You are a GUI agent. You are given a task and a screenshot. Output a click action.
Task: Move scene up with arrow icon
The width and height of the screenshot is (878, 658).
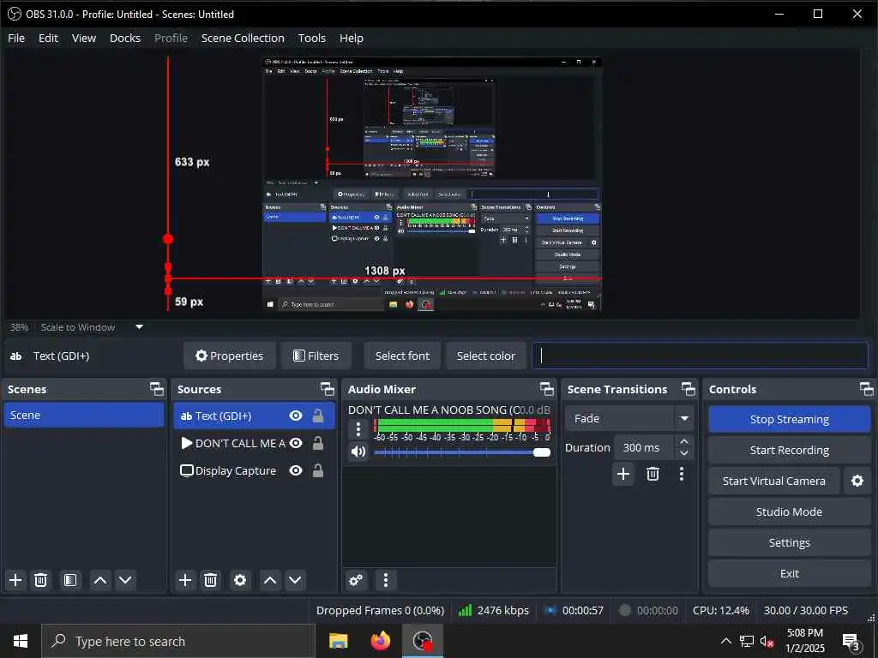click(100, 580)
